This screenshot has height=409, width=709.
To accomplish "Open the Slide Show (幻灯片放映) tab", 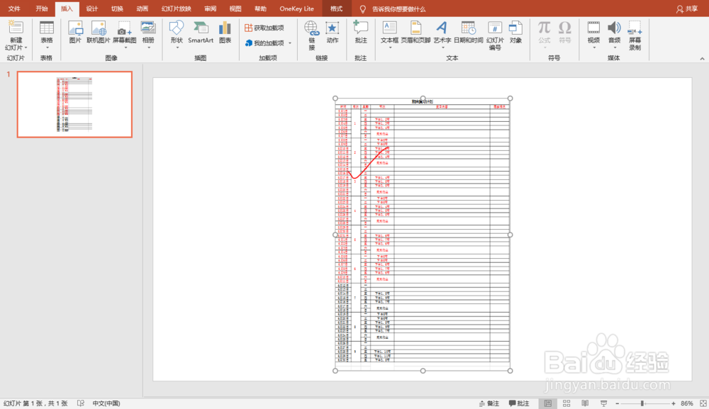I will [x=177, y=9].
